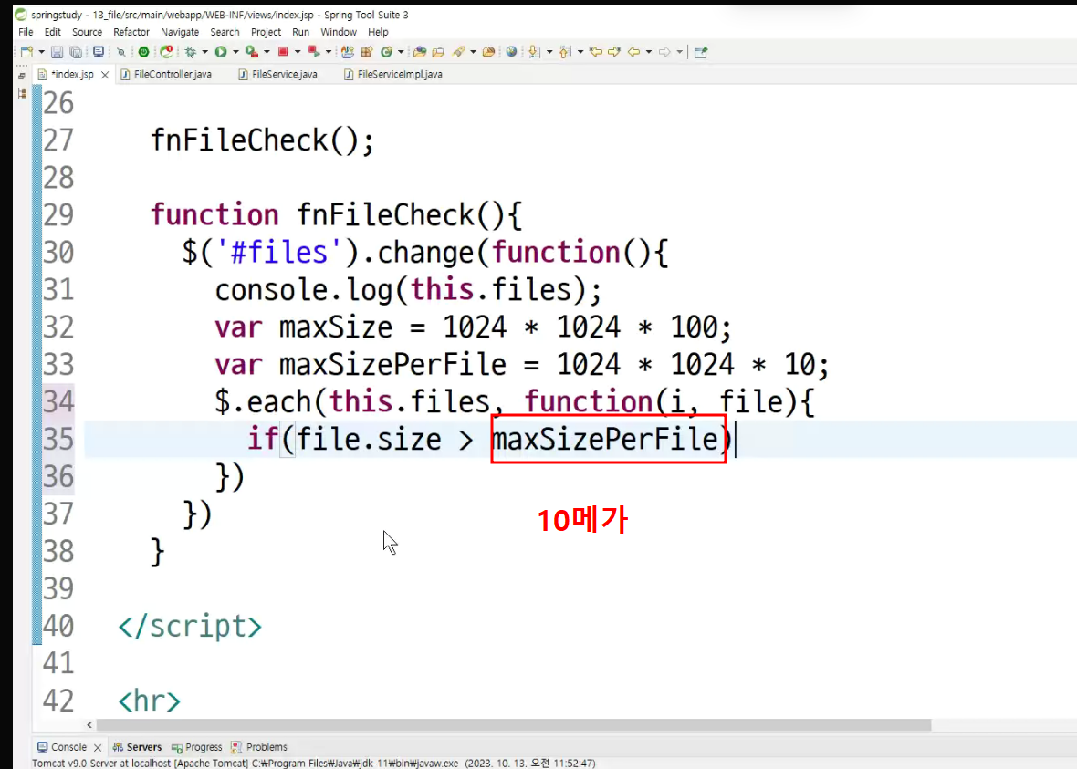Image resolution: width=1077 pixels, height=769 pixels.
Task: Click the New Java Class icon
Action: (387, 51)
